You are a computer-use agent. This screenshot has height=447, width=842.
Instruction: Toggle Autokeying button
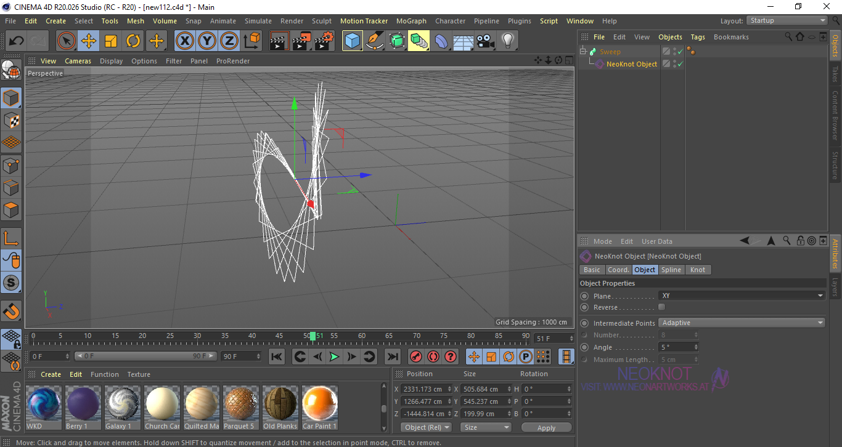pos(433,356)
